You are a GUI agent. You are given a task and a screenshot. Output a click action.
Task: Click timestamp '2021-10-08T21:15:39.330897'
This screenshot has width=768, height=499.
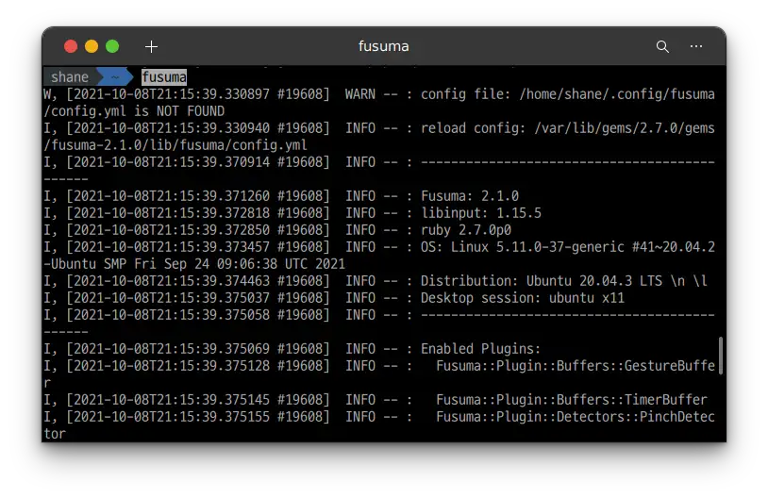pyautogui.click(x=172, y=94)
